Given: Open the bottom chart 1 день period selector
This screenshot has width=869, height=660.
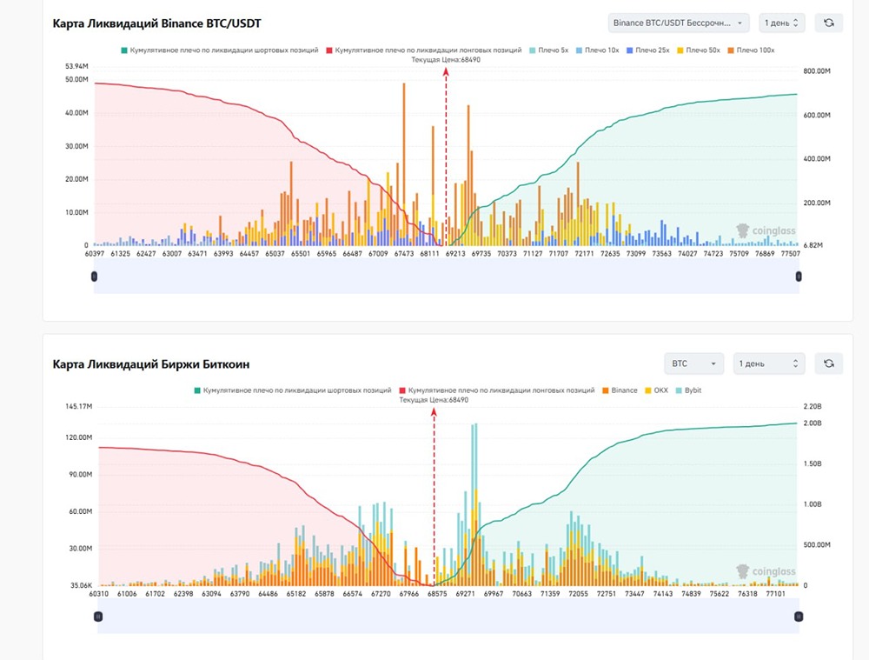Looking at the screenshot, I should click(769, 363).
